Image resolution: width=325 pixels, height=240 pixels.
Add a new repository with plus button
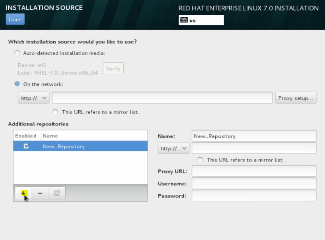point(23,193)
